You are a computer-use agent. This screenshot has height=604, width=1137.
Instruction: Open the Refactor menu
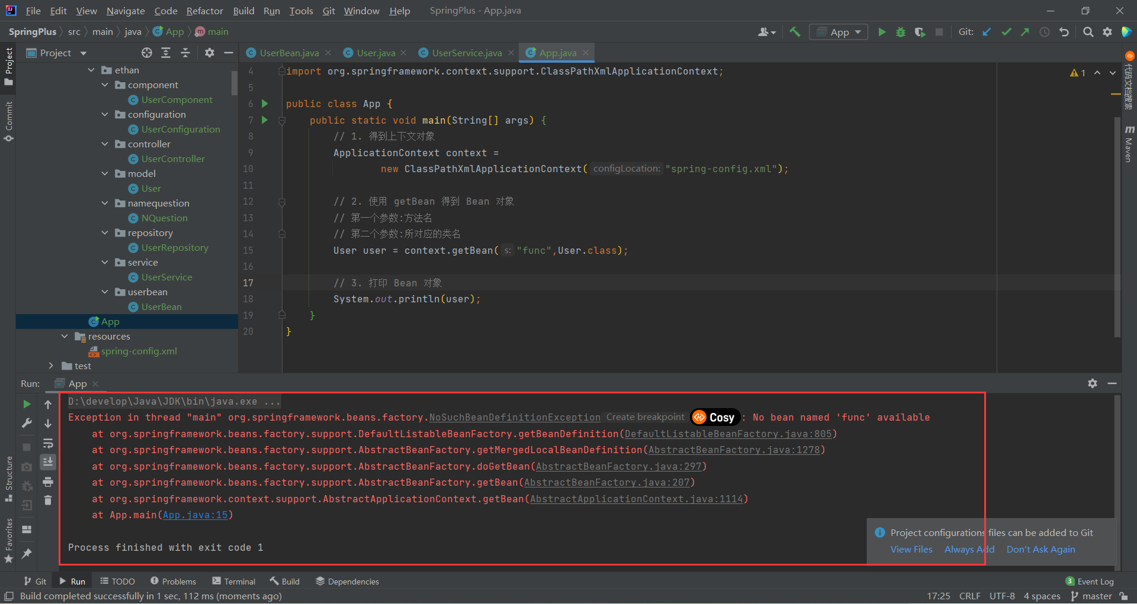(x=204, y=11)
